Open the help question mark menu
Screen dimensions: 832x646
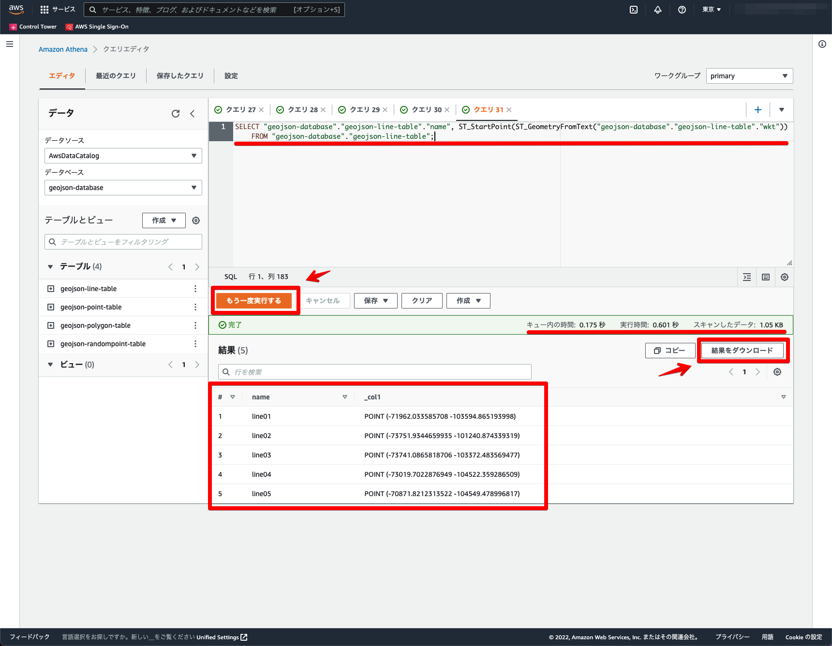pyautogui.click(x=682, y=10)
